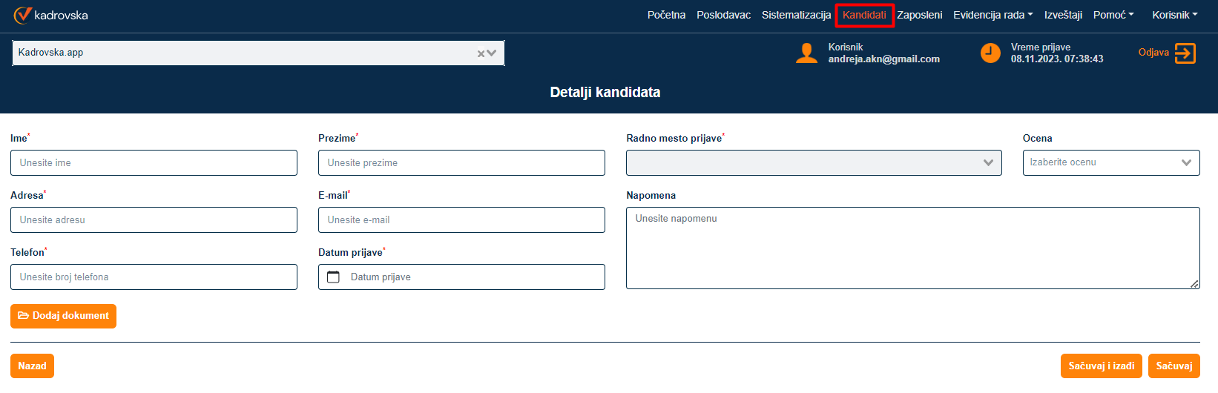Open the Radno mesto prijave dropdown
1218x393 pixels.
click(814, 162)
